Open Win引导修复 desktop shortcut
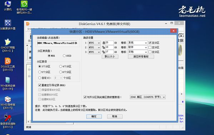The width and height of the screenshot is (214, 135). 8,103
